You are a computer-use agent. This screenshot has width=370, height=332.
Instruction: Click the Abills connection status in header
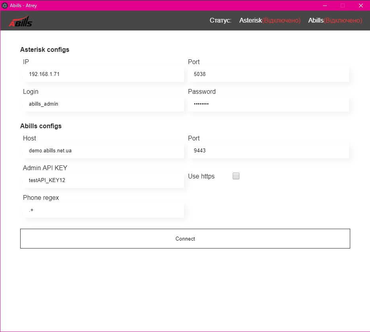pos(335,21)
